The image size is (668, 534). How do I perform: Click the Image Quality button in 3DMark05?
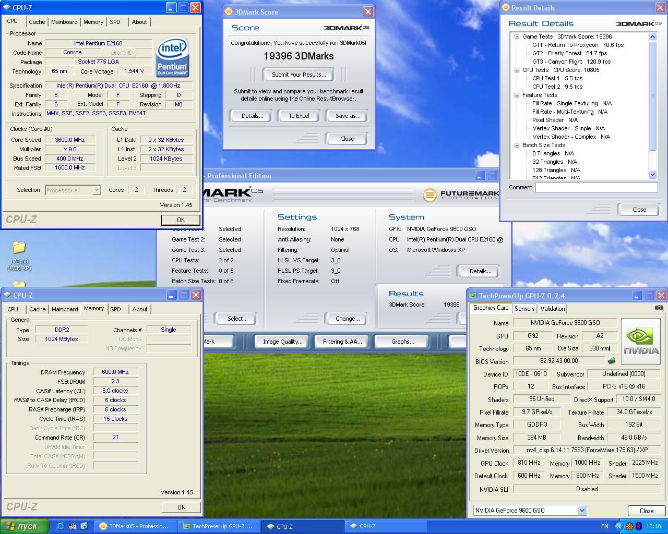(282, 342)
